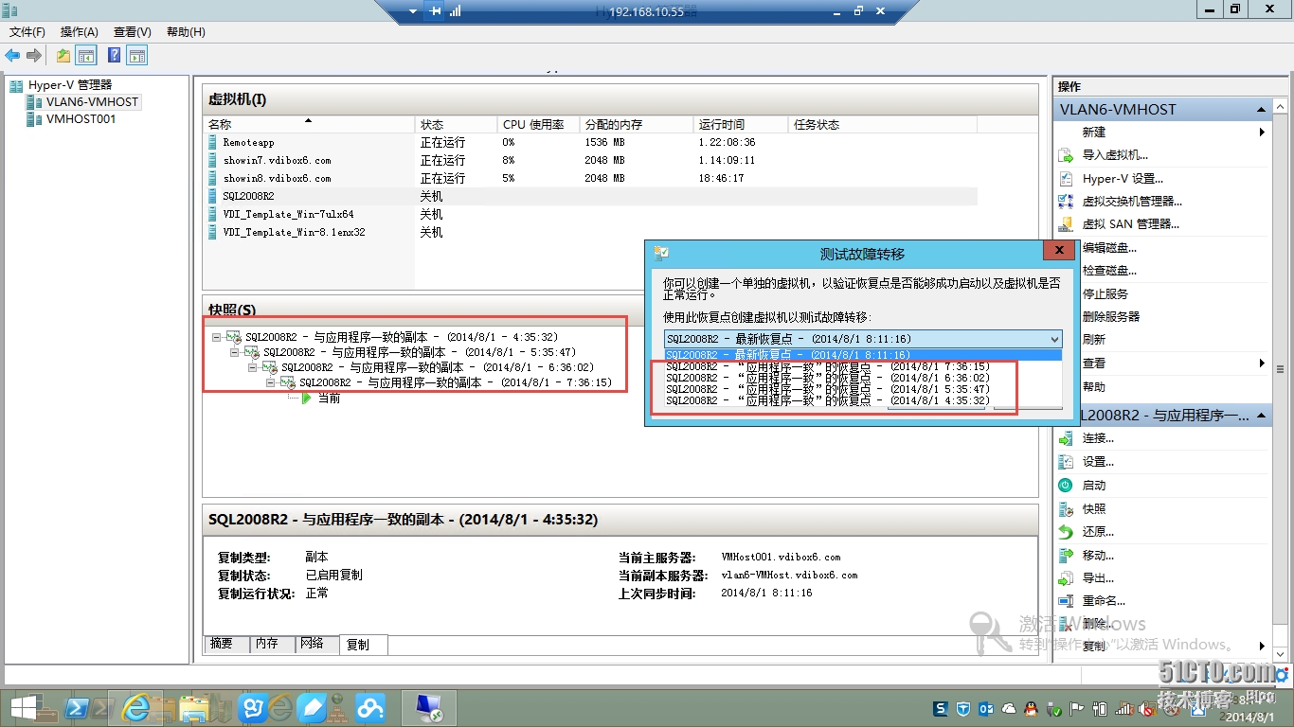Toggle the console tree toolbar icon
The height and width of the screenshot is (727, 1294).
[x=86, y=56]
